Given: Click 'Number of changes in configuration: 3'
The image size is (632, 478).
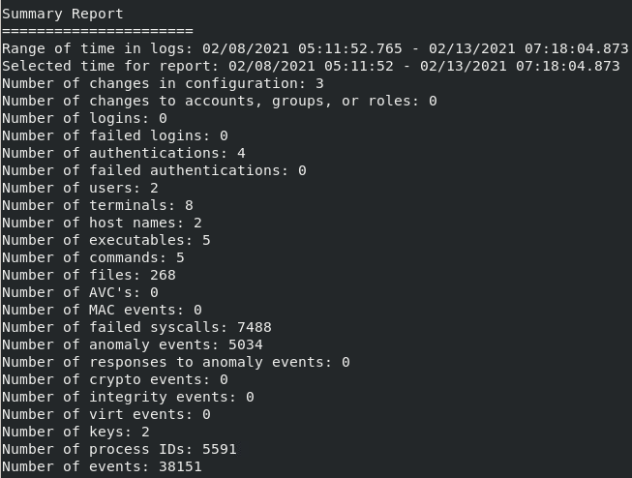Looking at the screenshot, I should (163, 83).
